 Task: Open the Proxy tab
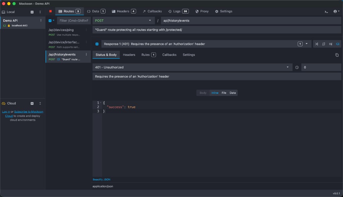pyautogui.click(x=202, y=11)
